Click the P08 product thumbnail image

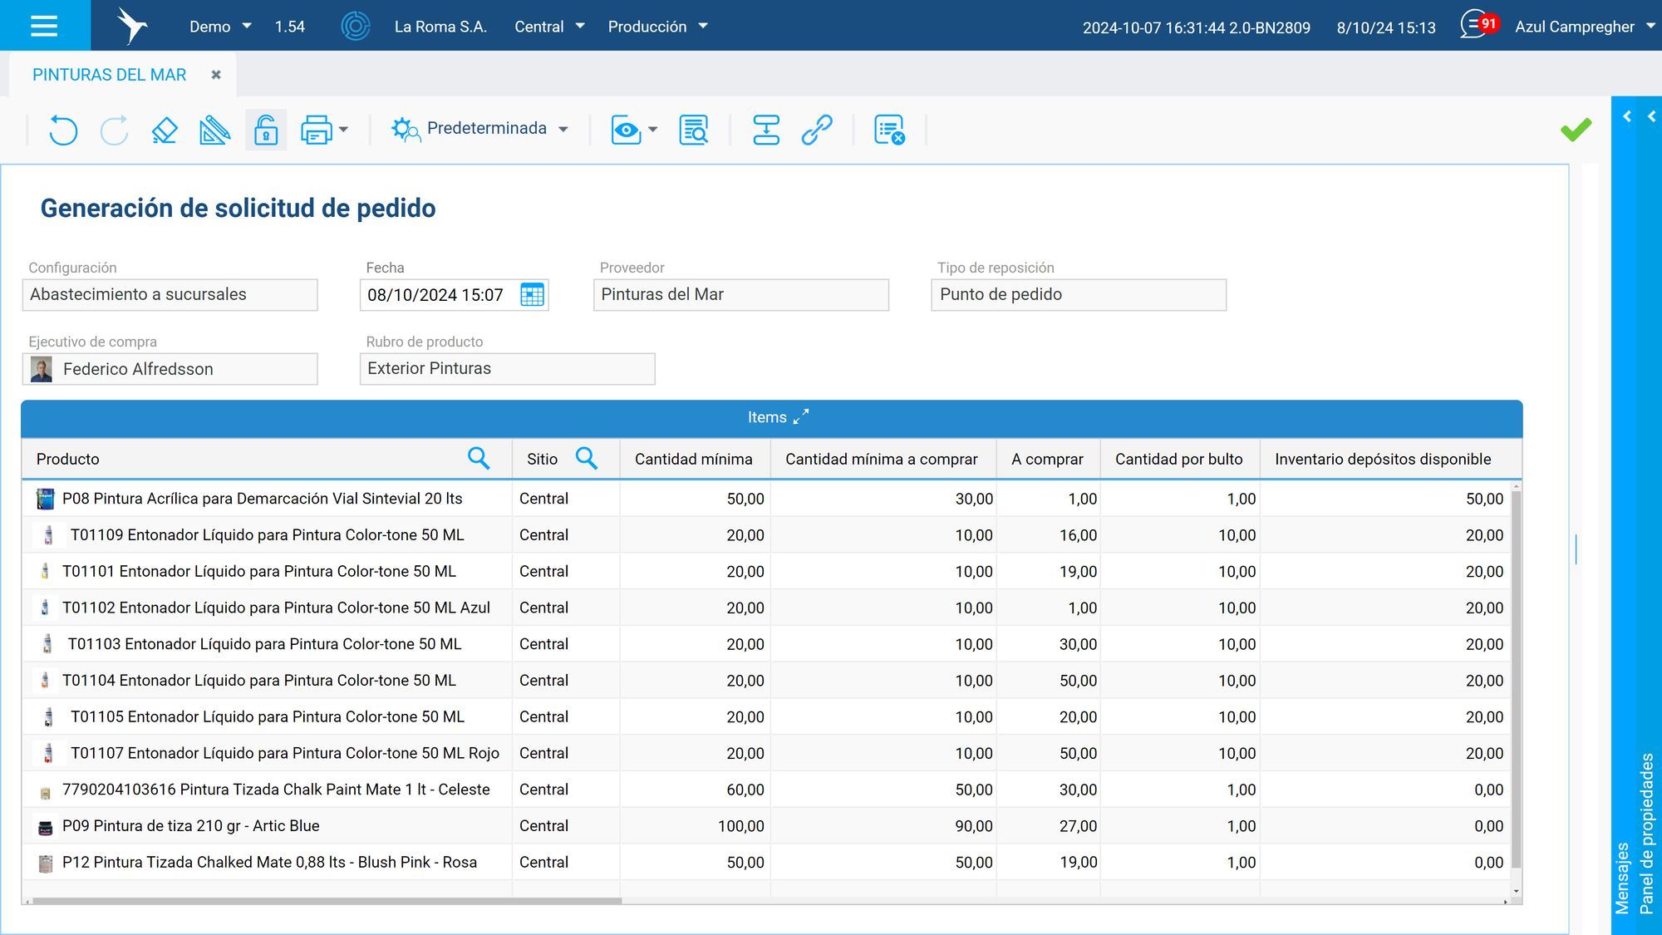tap(46, 499)
